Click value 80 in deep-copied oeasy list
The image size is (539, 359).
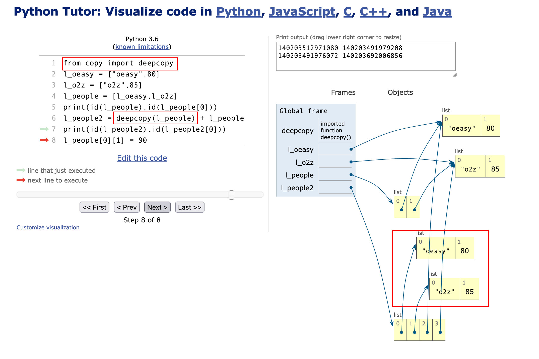click(464, 251)
